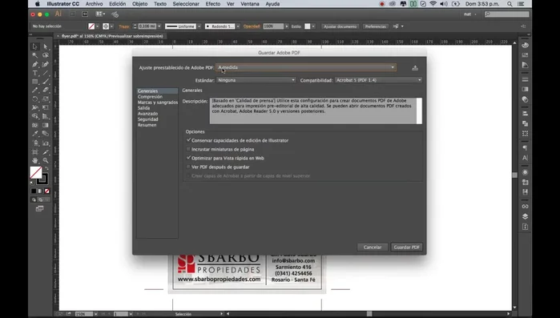Open the Estilo graphic style dropdown
This screenshot has width=560, height=318.
click(313, 26)
